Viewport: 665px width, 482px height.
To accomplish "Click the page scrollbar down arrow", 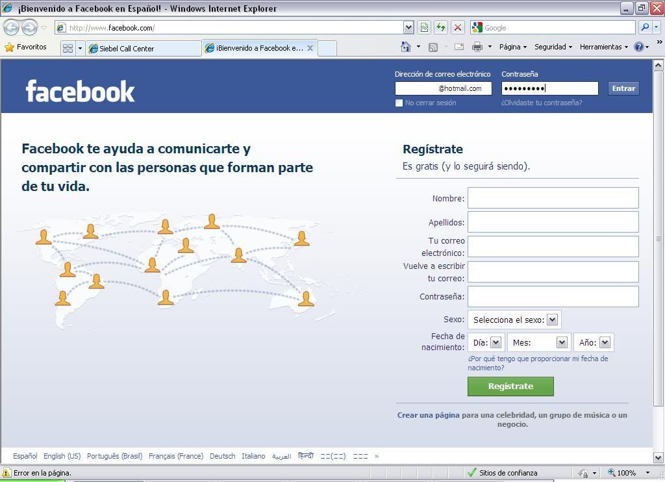I will click(x=659, y=457).
